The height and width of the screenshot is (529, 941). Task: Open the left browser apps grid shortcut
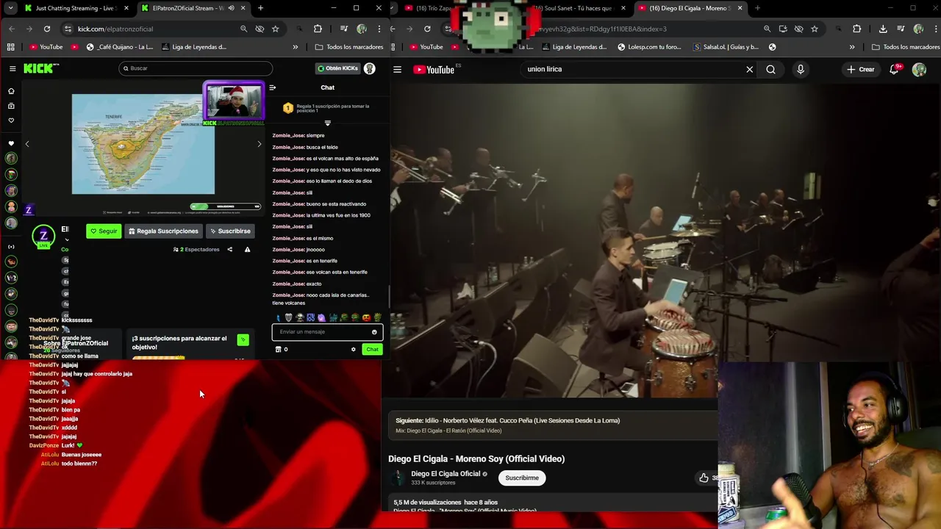pos(11,47)
